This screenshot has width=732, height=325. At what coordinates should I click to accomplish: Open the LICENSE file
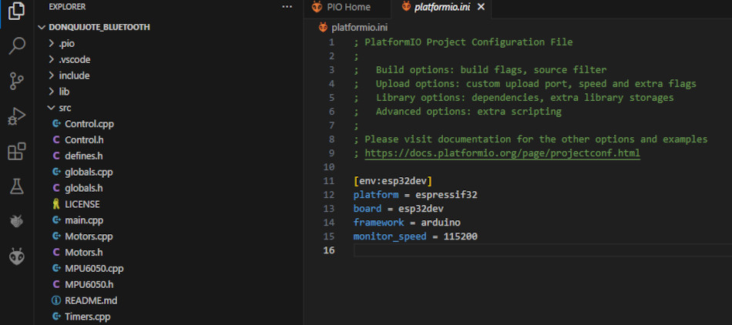pyautogui.click(x=82, y=204)
